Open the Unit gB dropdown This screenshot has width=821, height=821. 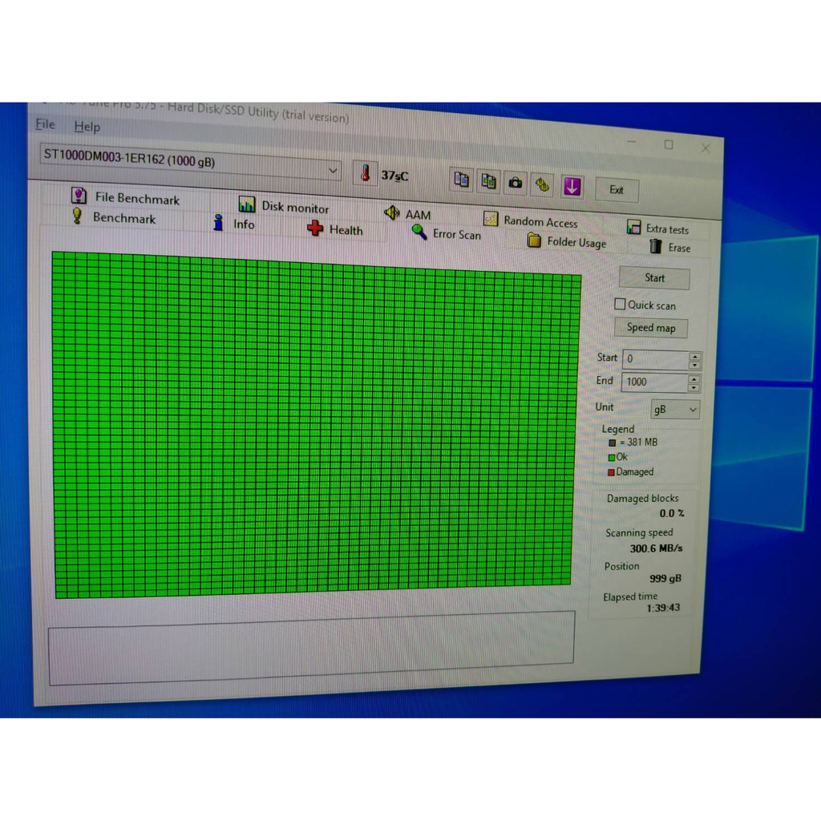[x=674, y=410]
